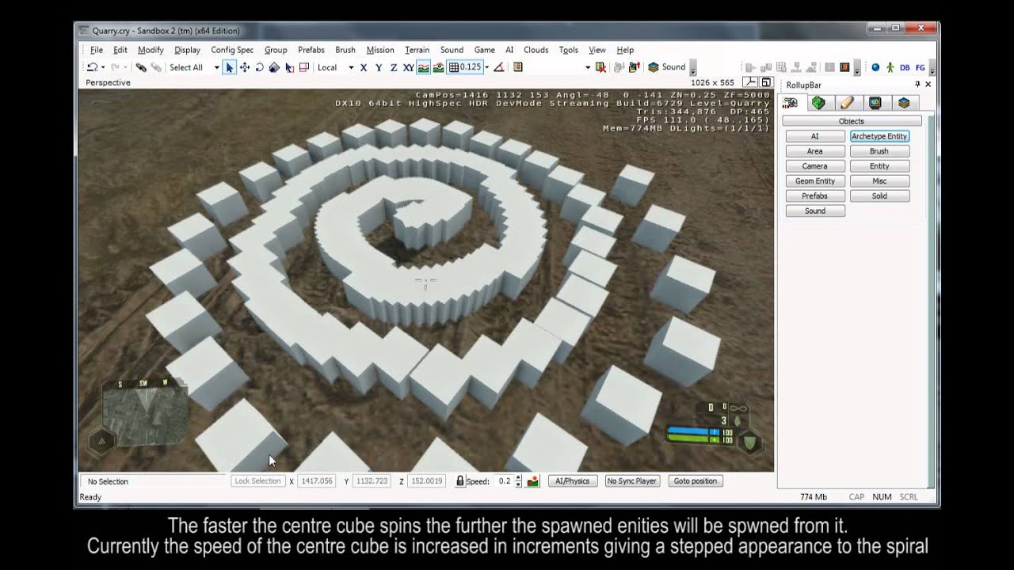Click the Speed value stepper arrows
Screen dimensions: 1014x570
pos(518,481)
